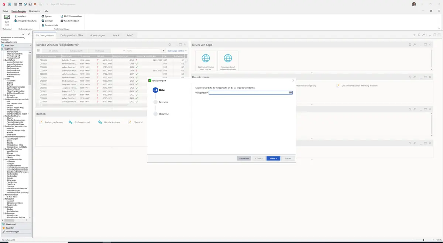Select Banken under Leitzahlen

[10, 209]
